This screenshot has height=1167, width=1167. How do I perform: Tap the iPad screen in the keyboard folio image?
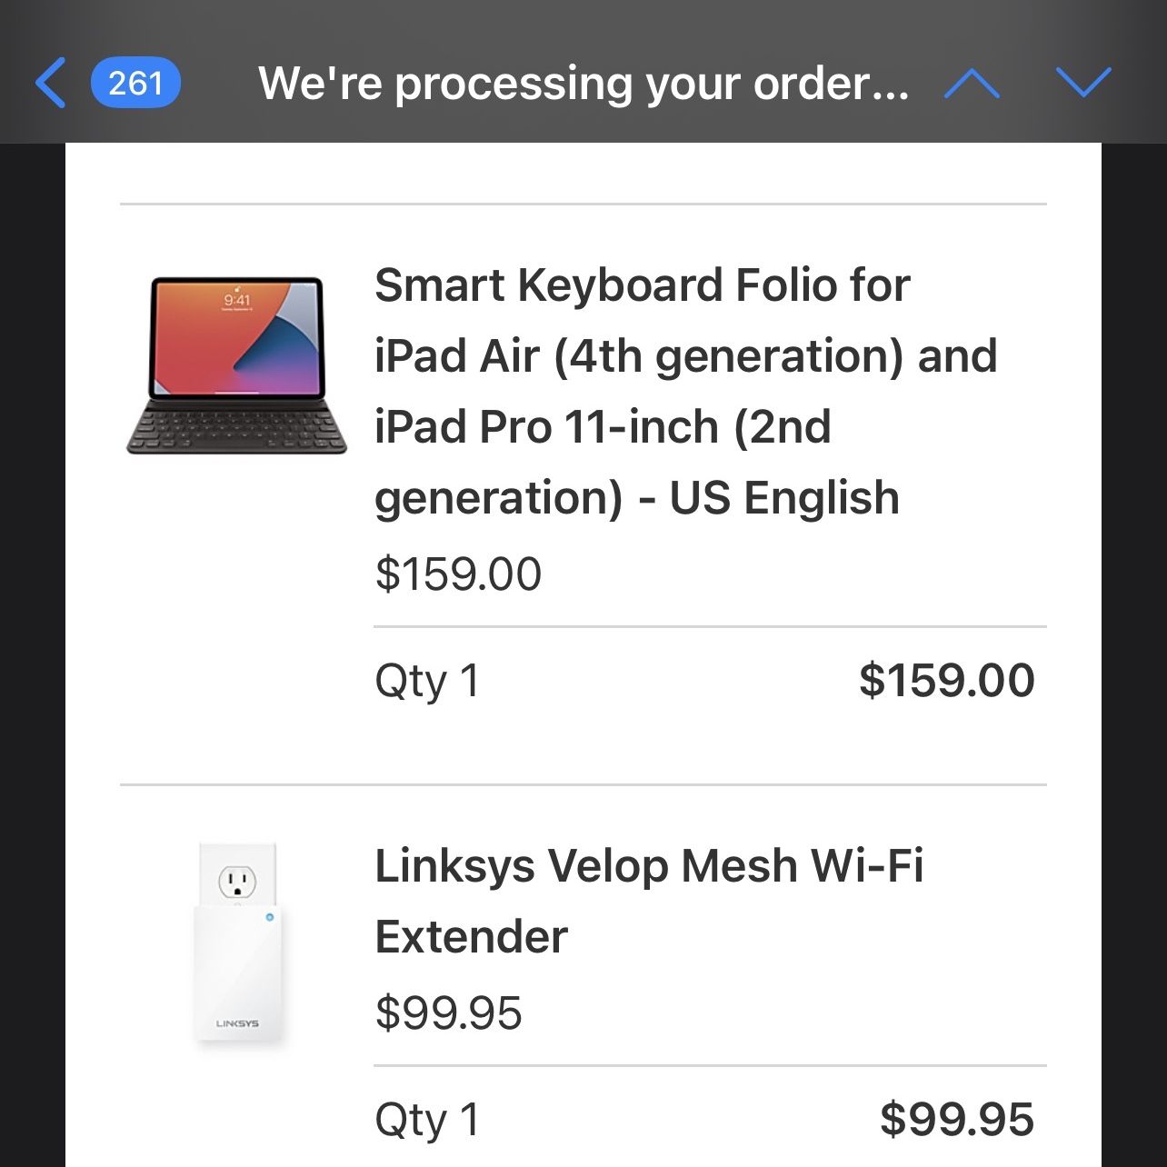pos(236,337)
